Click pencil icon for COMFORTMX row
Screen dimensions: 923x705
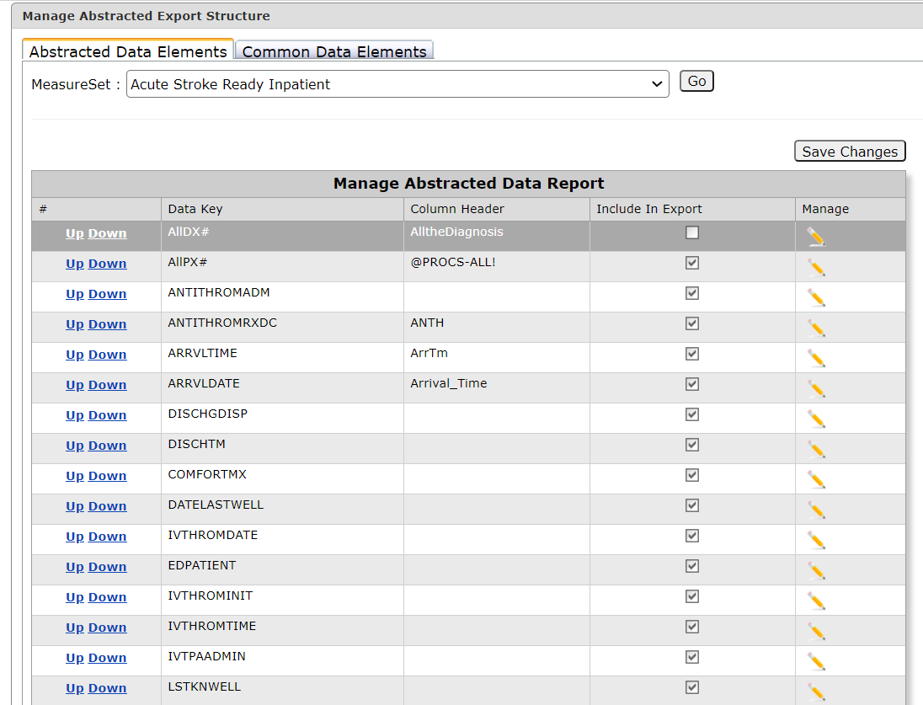point(815,479)
